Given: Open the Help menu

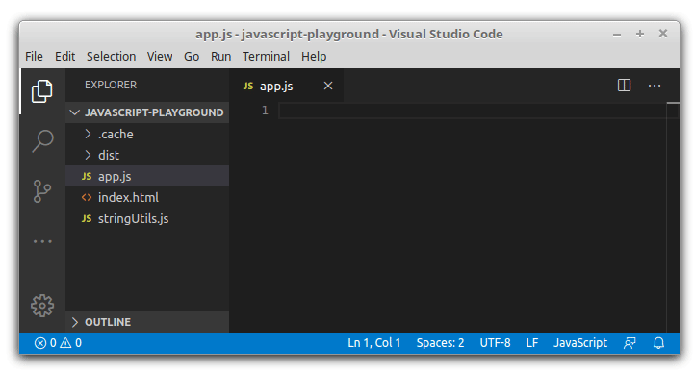Looking at the screenshot, I should (314, 57).
